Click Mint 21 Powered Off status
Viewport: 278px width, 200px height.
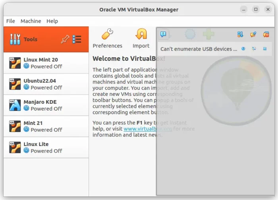(x=43, y=130)
